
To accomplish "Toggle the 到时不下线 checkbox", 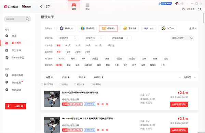I will coord(42,84).
